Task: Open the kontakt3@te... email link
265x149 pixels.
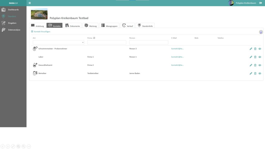Action: click(177, 49)
